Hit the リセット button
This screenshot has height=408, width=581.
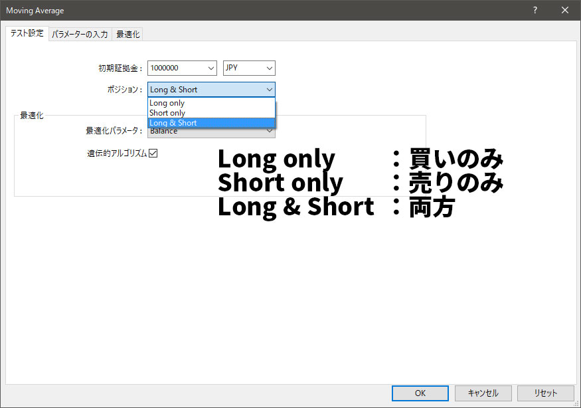pyautogui.click(x=544, y=393)
